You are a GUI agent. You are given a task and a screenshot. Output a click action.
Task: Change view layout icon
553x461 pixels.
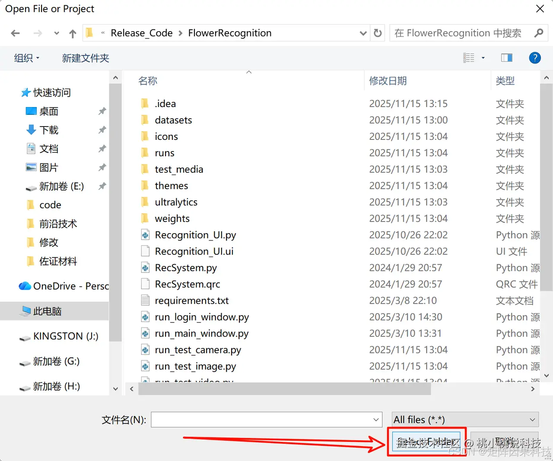[x=469, y=58]
